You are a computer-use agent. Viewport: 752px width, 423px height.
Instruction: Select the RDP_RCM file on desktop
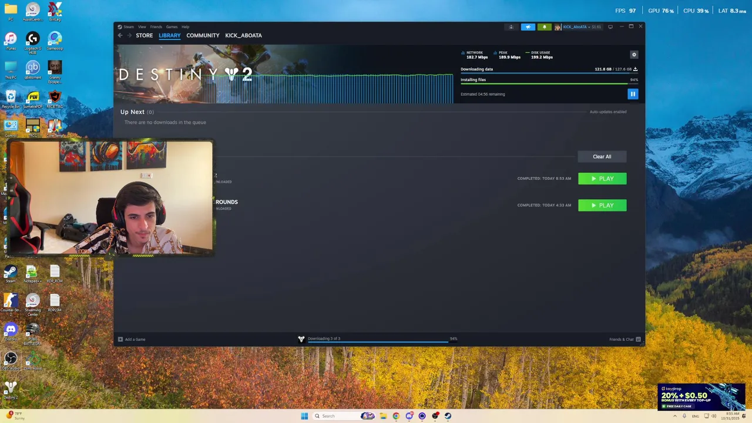(x=55, y=274)
